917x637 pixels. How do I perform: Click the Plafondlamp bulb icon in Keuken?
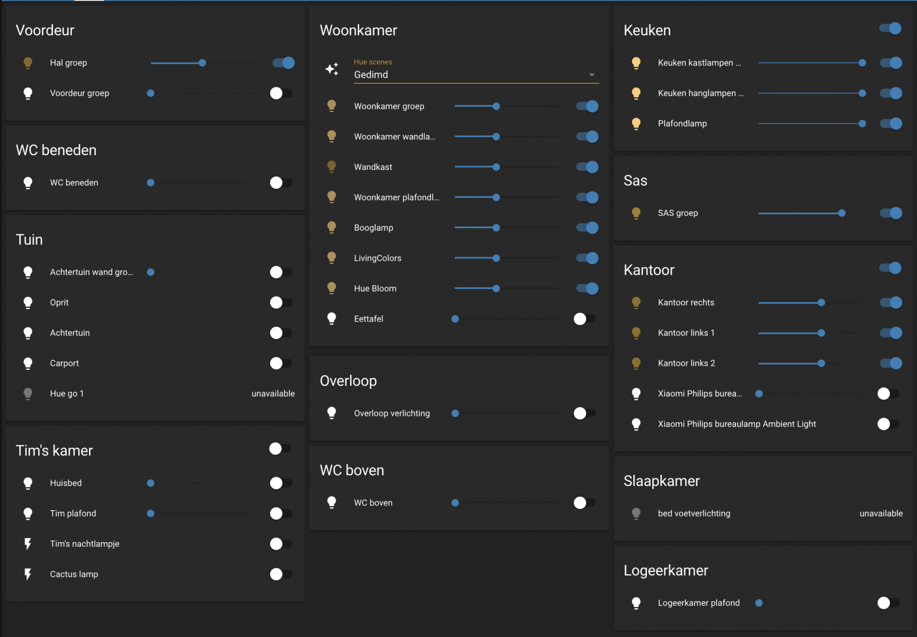[x=636, y=124]
